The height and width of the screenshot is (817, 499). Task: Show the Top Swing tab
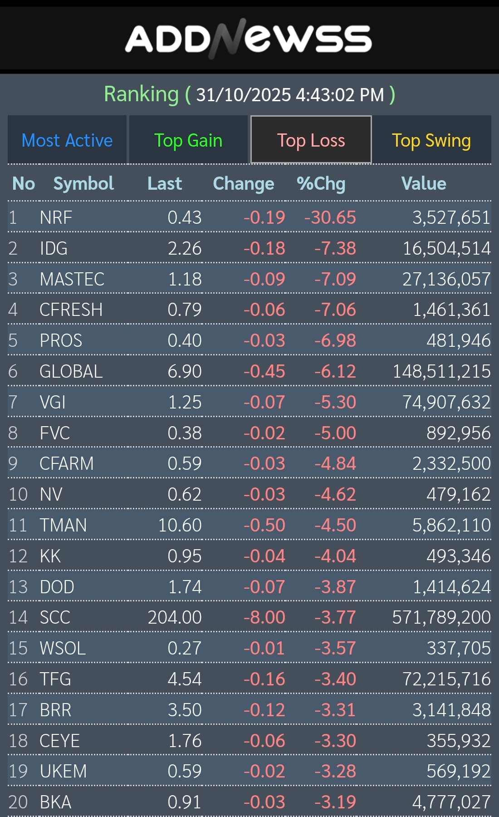coord(431,140)
